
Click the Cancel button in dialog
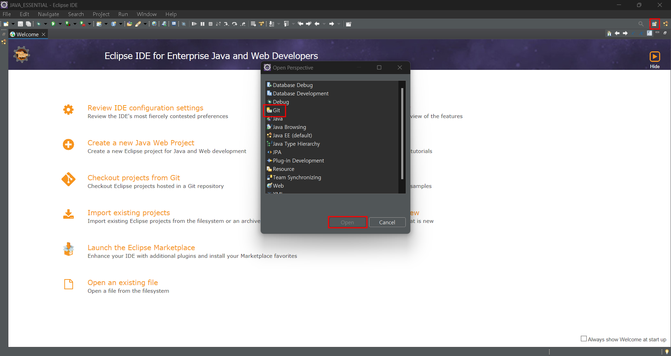point(387,222)
